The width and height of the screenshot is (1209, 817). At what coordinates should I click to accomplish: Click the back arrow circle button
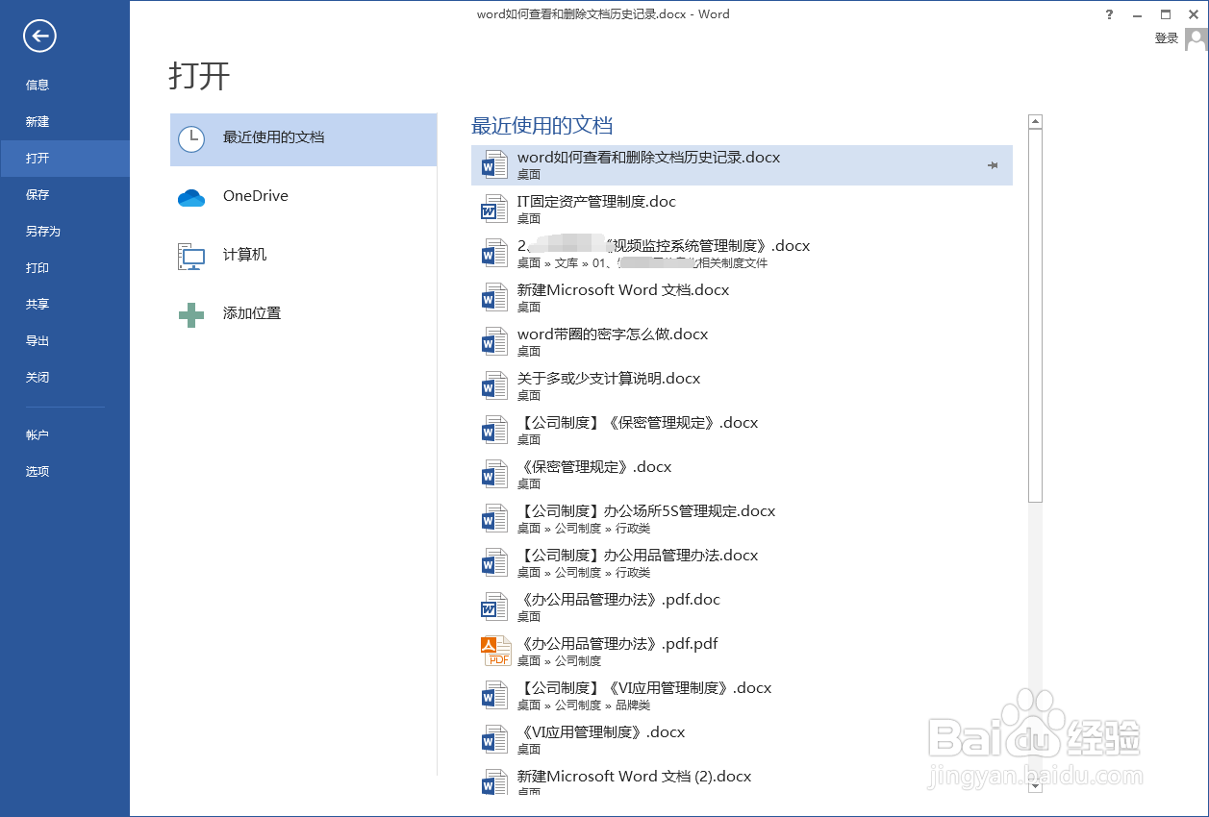(x=38, y=36)
